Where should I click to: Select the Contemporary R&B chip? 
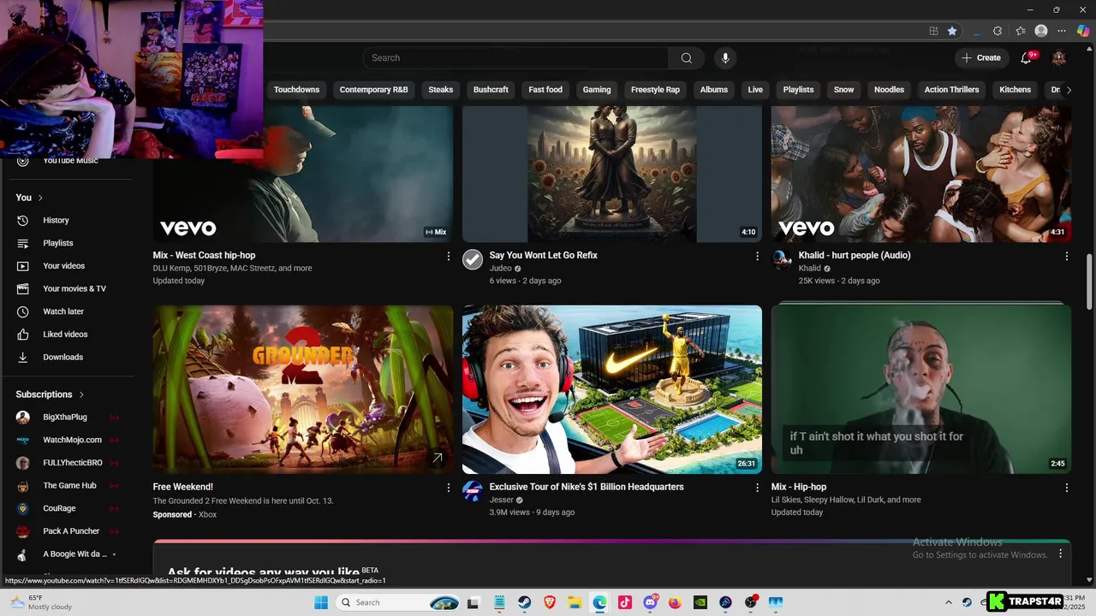[x=373, y=90]
